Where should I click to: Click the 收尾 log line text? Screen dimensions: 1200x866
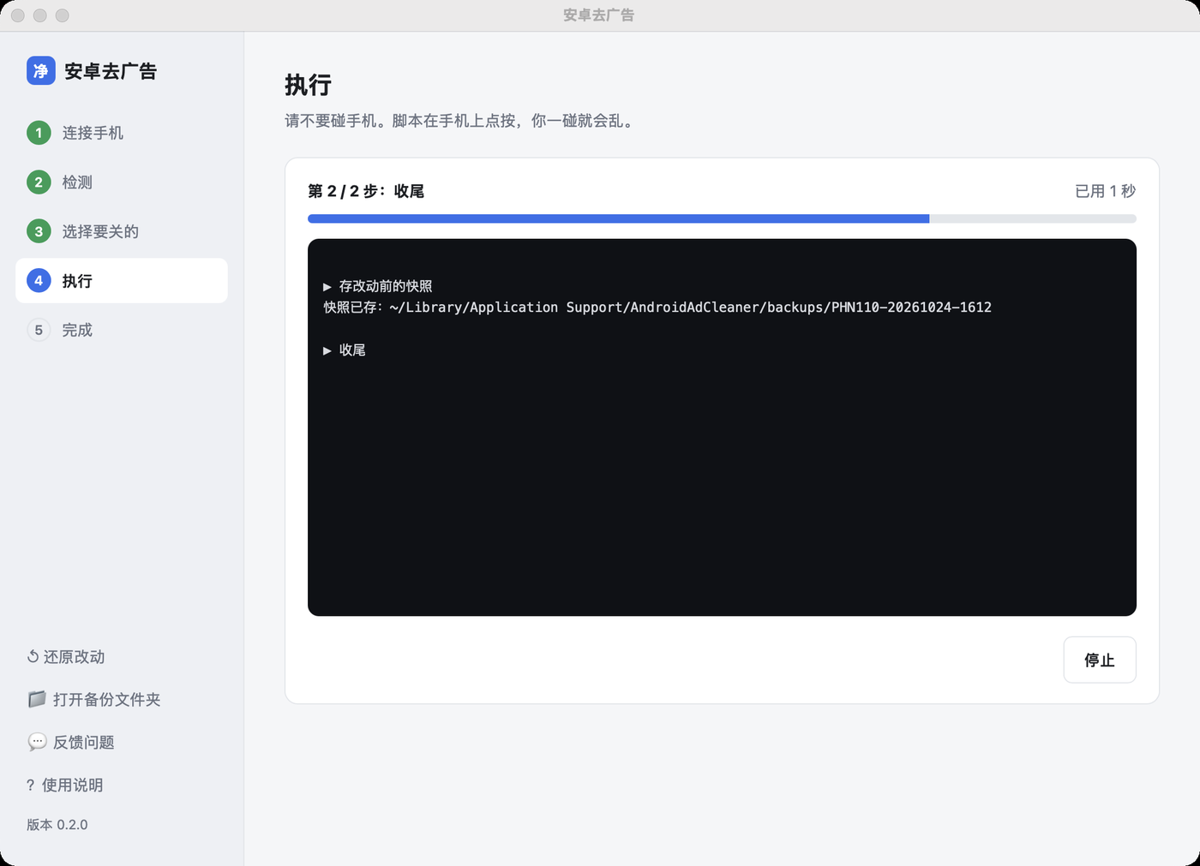(x=352, y=350)
